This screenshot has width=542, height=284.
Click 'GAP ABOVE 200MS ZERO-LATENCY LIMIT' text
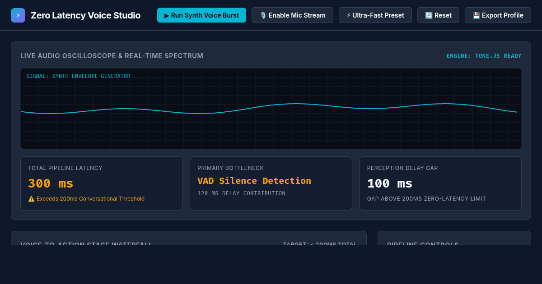(x=426, y=199)
